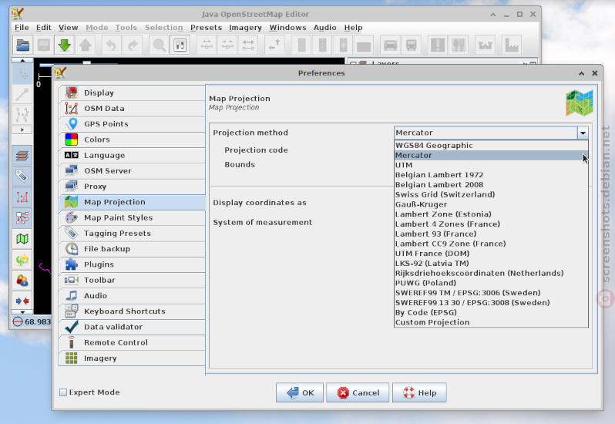Collapse the Projection method dropdown arrow

pos(583,133)
